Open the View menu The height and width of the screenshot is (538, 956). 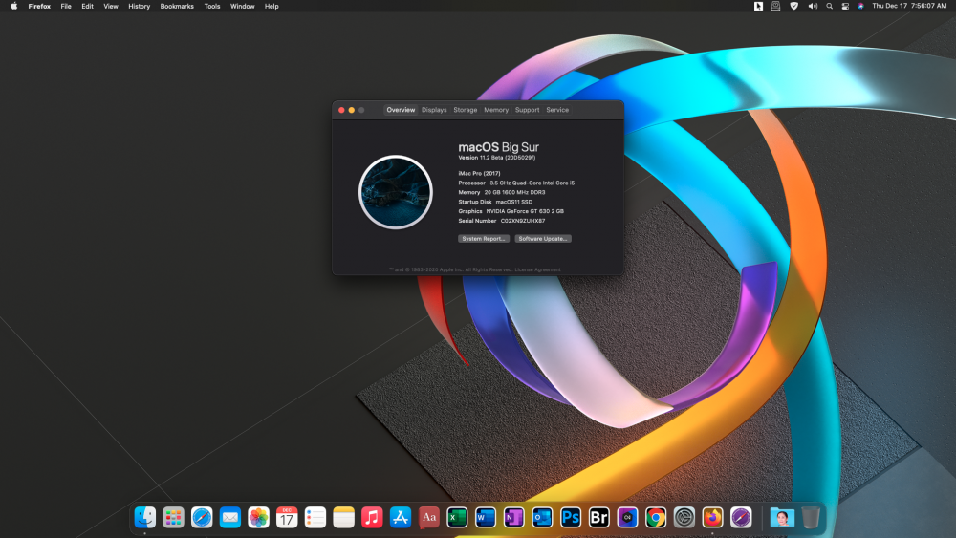(x=110, y=6)
